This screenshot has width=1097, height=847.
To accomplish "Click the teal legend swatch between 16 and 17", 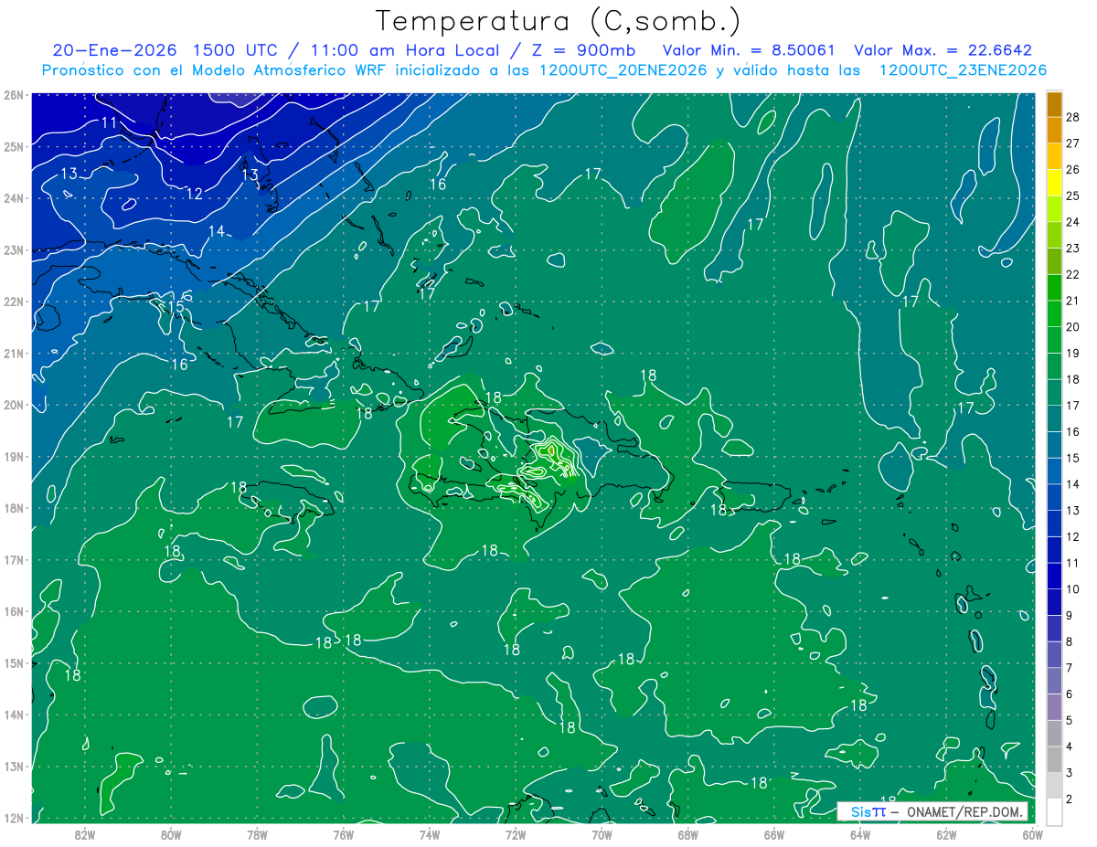I will tap(1054, 418).
